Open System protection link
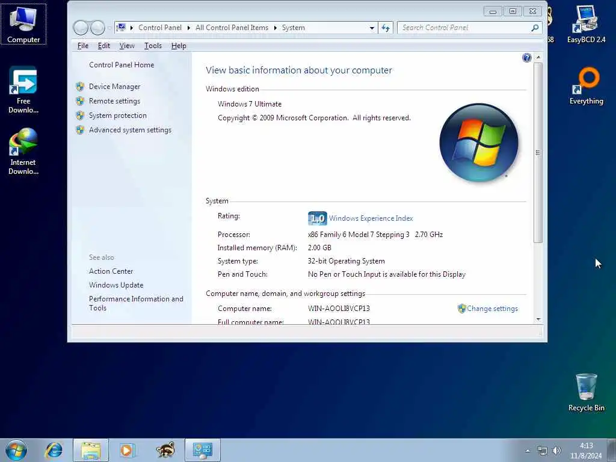This screenshot has height=462, width=616. point(117,115)
